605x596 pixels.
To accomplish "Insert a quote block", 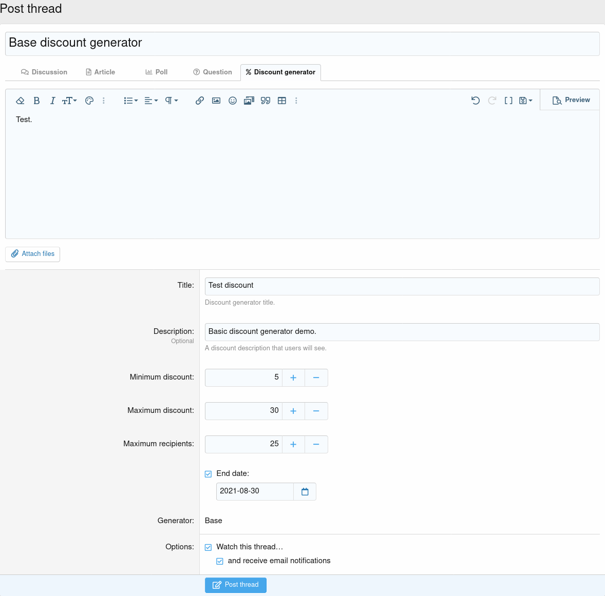I will coord(266,101).
